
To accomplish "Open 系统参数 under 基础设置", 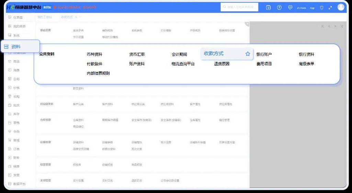I will (137, 31).
